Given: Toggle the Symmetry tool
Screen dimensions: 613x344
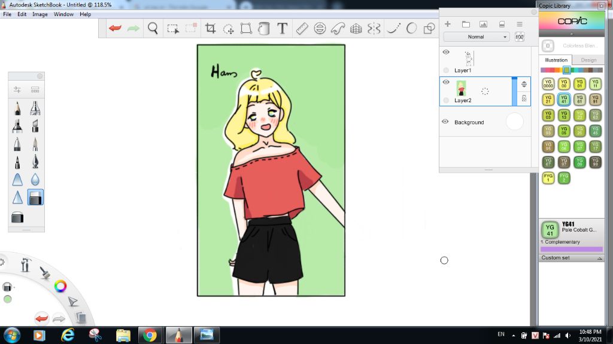Looking at the screenshot, I should point(374,29).
